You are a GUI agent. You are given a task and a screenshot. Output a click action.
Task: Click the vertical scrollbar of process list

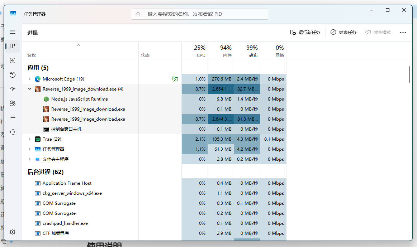409,74
